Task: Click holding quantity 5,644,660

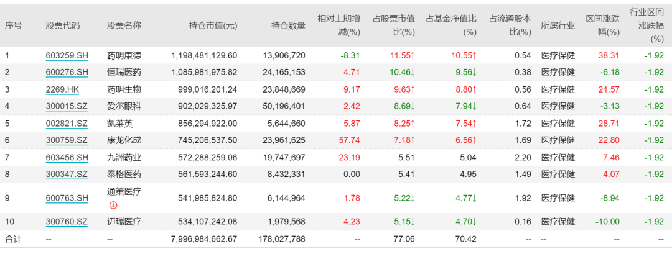Action: [x=286, y=124]
